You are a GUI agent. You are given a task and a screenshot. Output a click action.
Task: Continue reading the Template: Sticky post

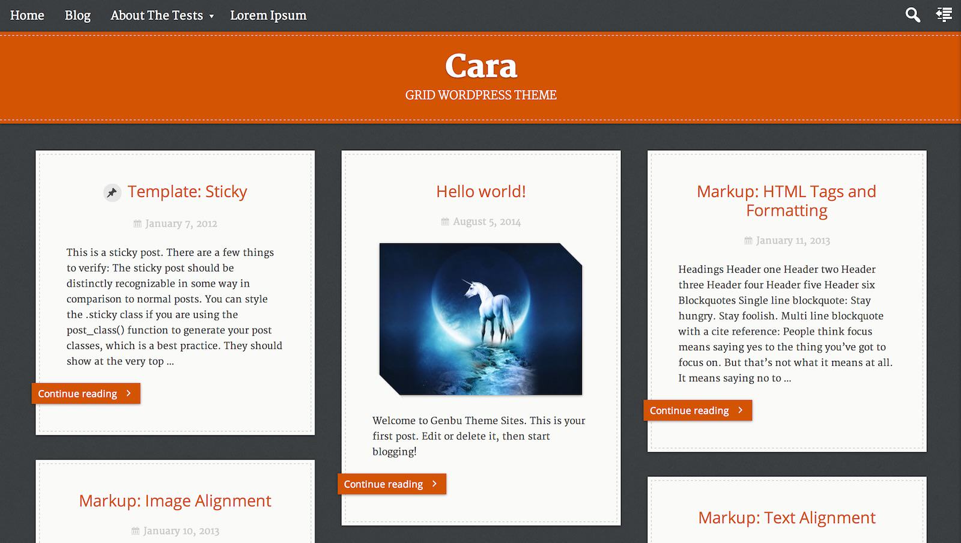click(x=85, y=393)
